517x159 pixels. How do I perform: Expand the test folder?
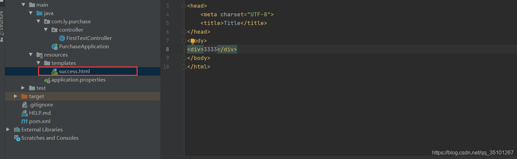pos(23,88)
